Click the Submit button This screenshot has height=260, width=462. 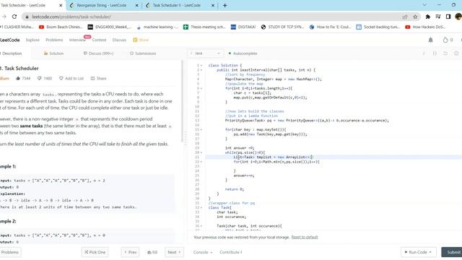(x=453, y=252)
